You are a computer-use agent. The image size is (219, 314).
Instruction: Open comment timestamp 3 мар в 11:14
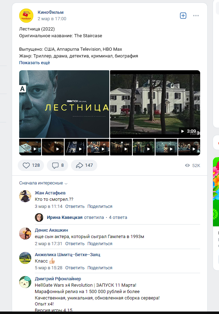tap(49, 206)
